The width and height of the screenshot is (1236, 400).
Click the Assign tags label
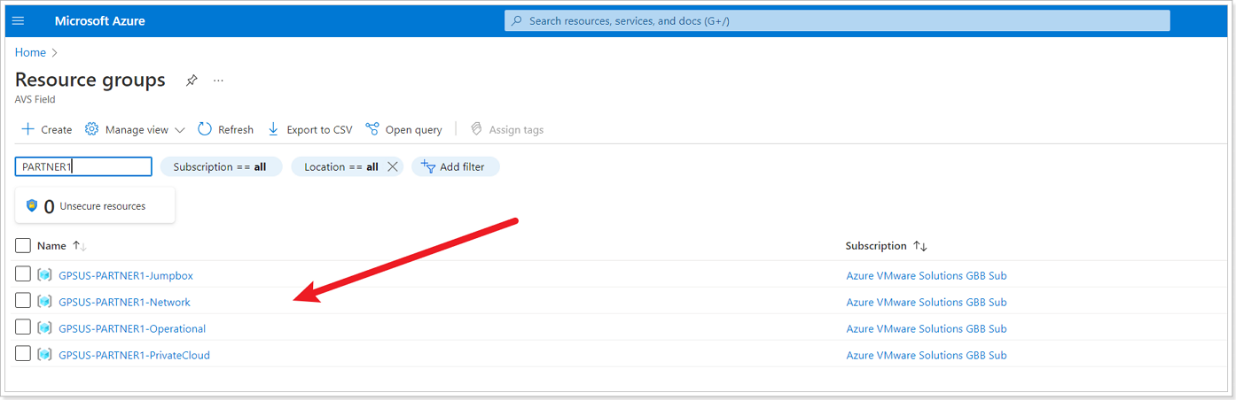[517, 130]
